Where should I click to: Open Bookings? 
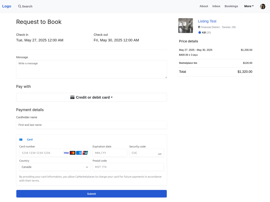point(231,6)
